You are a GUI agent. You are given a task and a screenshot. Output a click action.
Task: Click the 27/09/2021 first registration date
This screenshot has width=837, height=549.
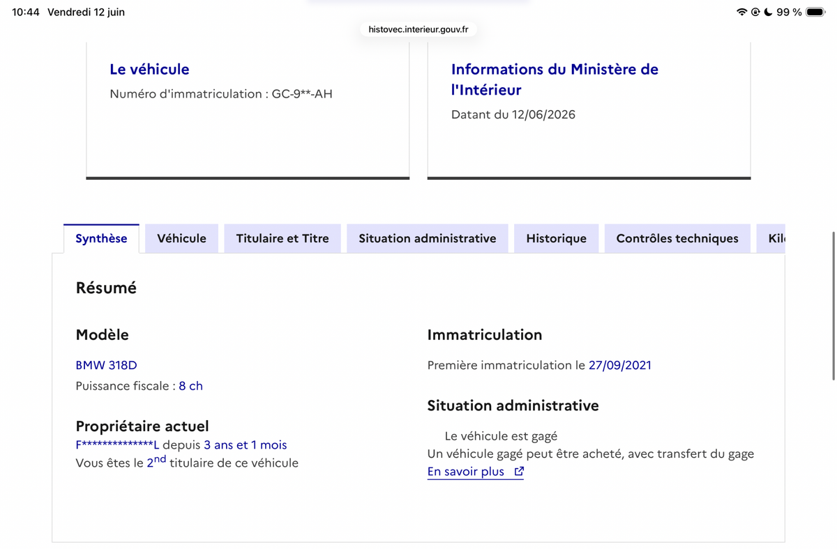coord(620,365)
